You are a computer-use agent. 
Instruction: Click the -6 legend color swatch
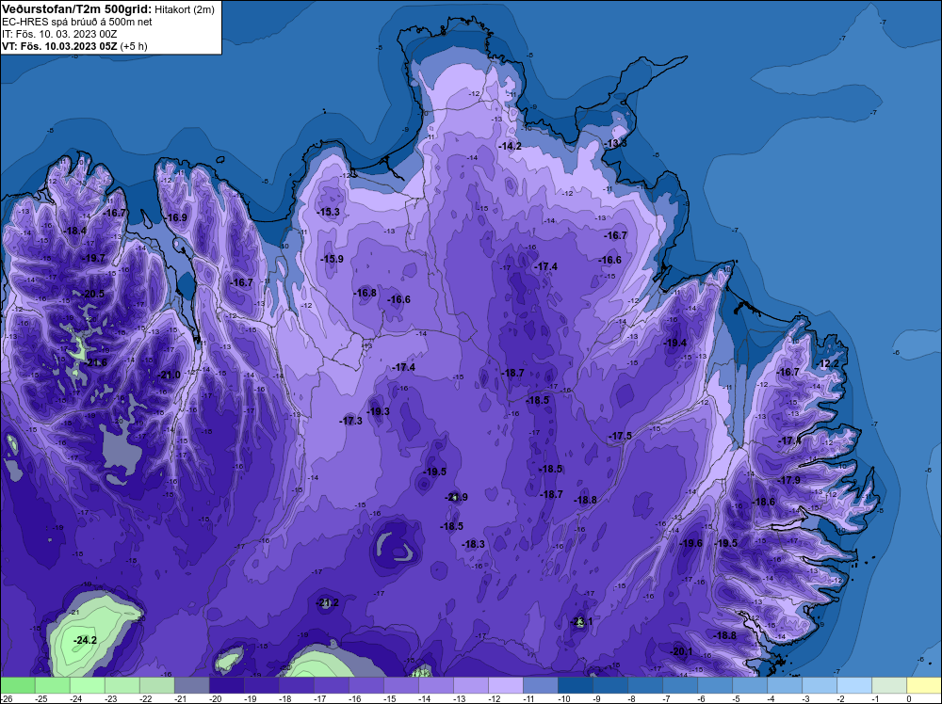coord(715,685)
